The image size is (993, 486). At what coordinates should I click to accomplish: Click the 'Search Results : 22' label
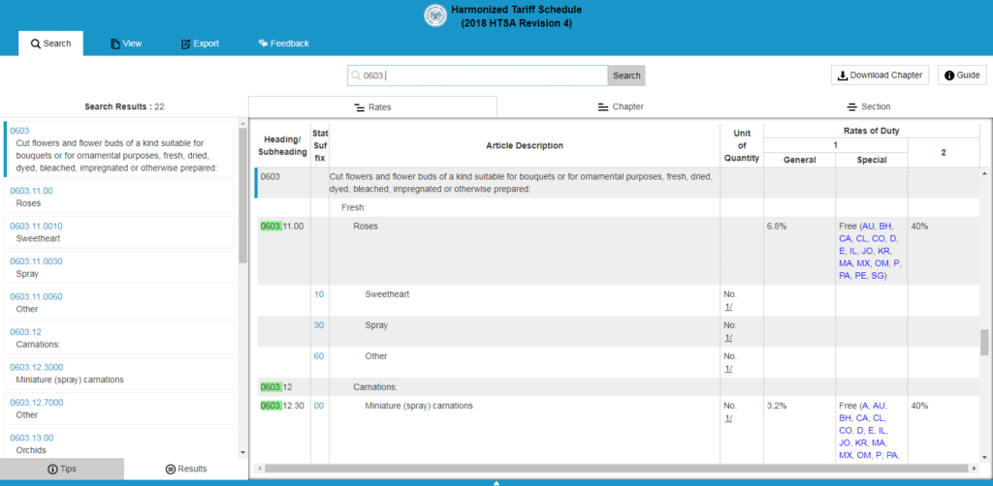pyautogui.click(x=124, y=106)
